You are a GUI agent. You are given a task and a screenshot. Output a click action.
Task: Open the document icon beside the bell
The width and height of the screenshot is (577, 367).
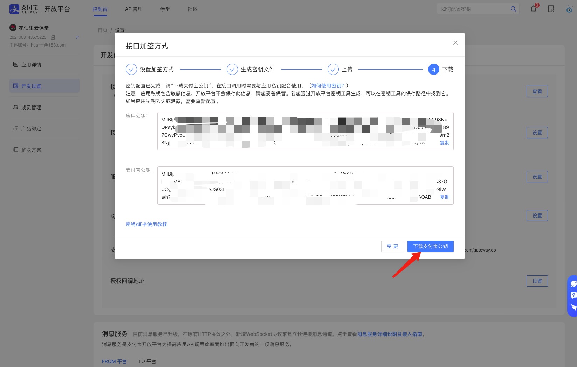551,9
